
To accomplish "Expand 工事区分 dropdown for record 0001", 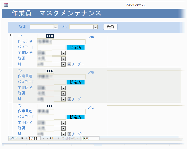I will tap(63, 53).
